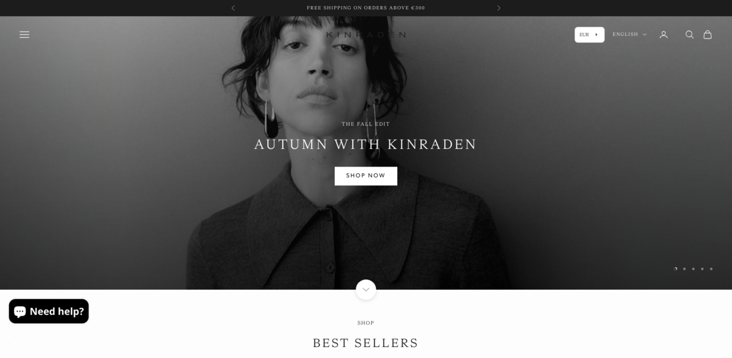Click the Autumn with Kinraden headline

[x=366, y=145]
